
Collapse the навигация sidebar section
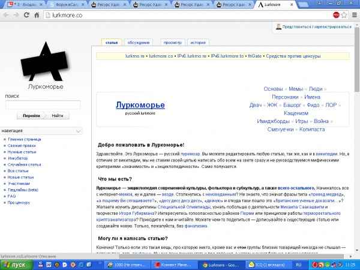[78, 131]
